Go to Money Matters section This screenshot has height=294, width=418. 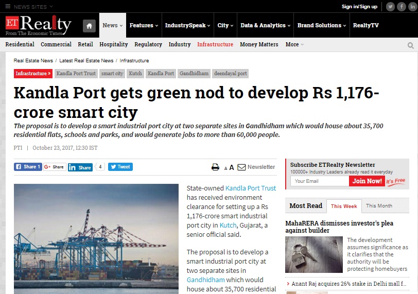coord(259,44)
